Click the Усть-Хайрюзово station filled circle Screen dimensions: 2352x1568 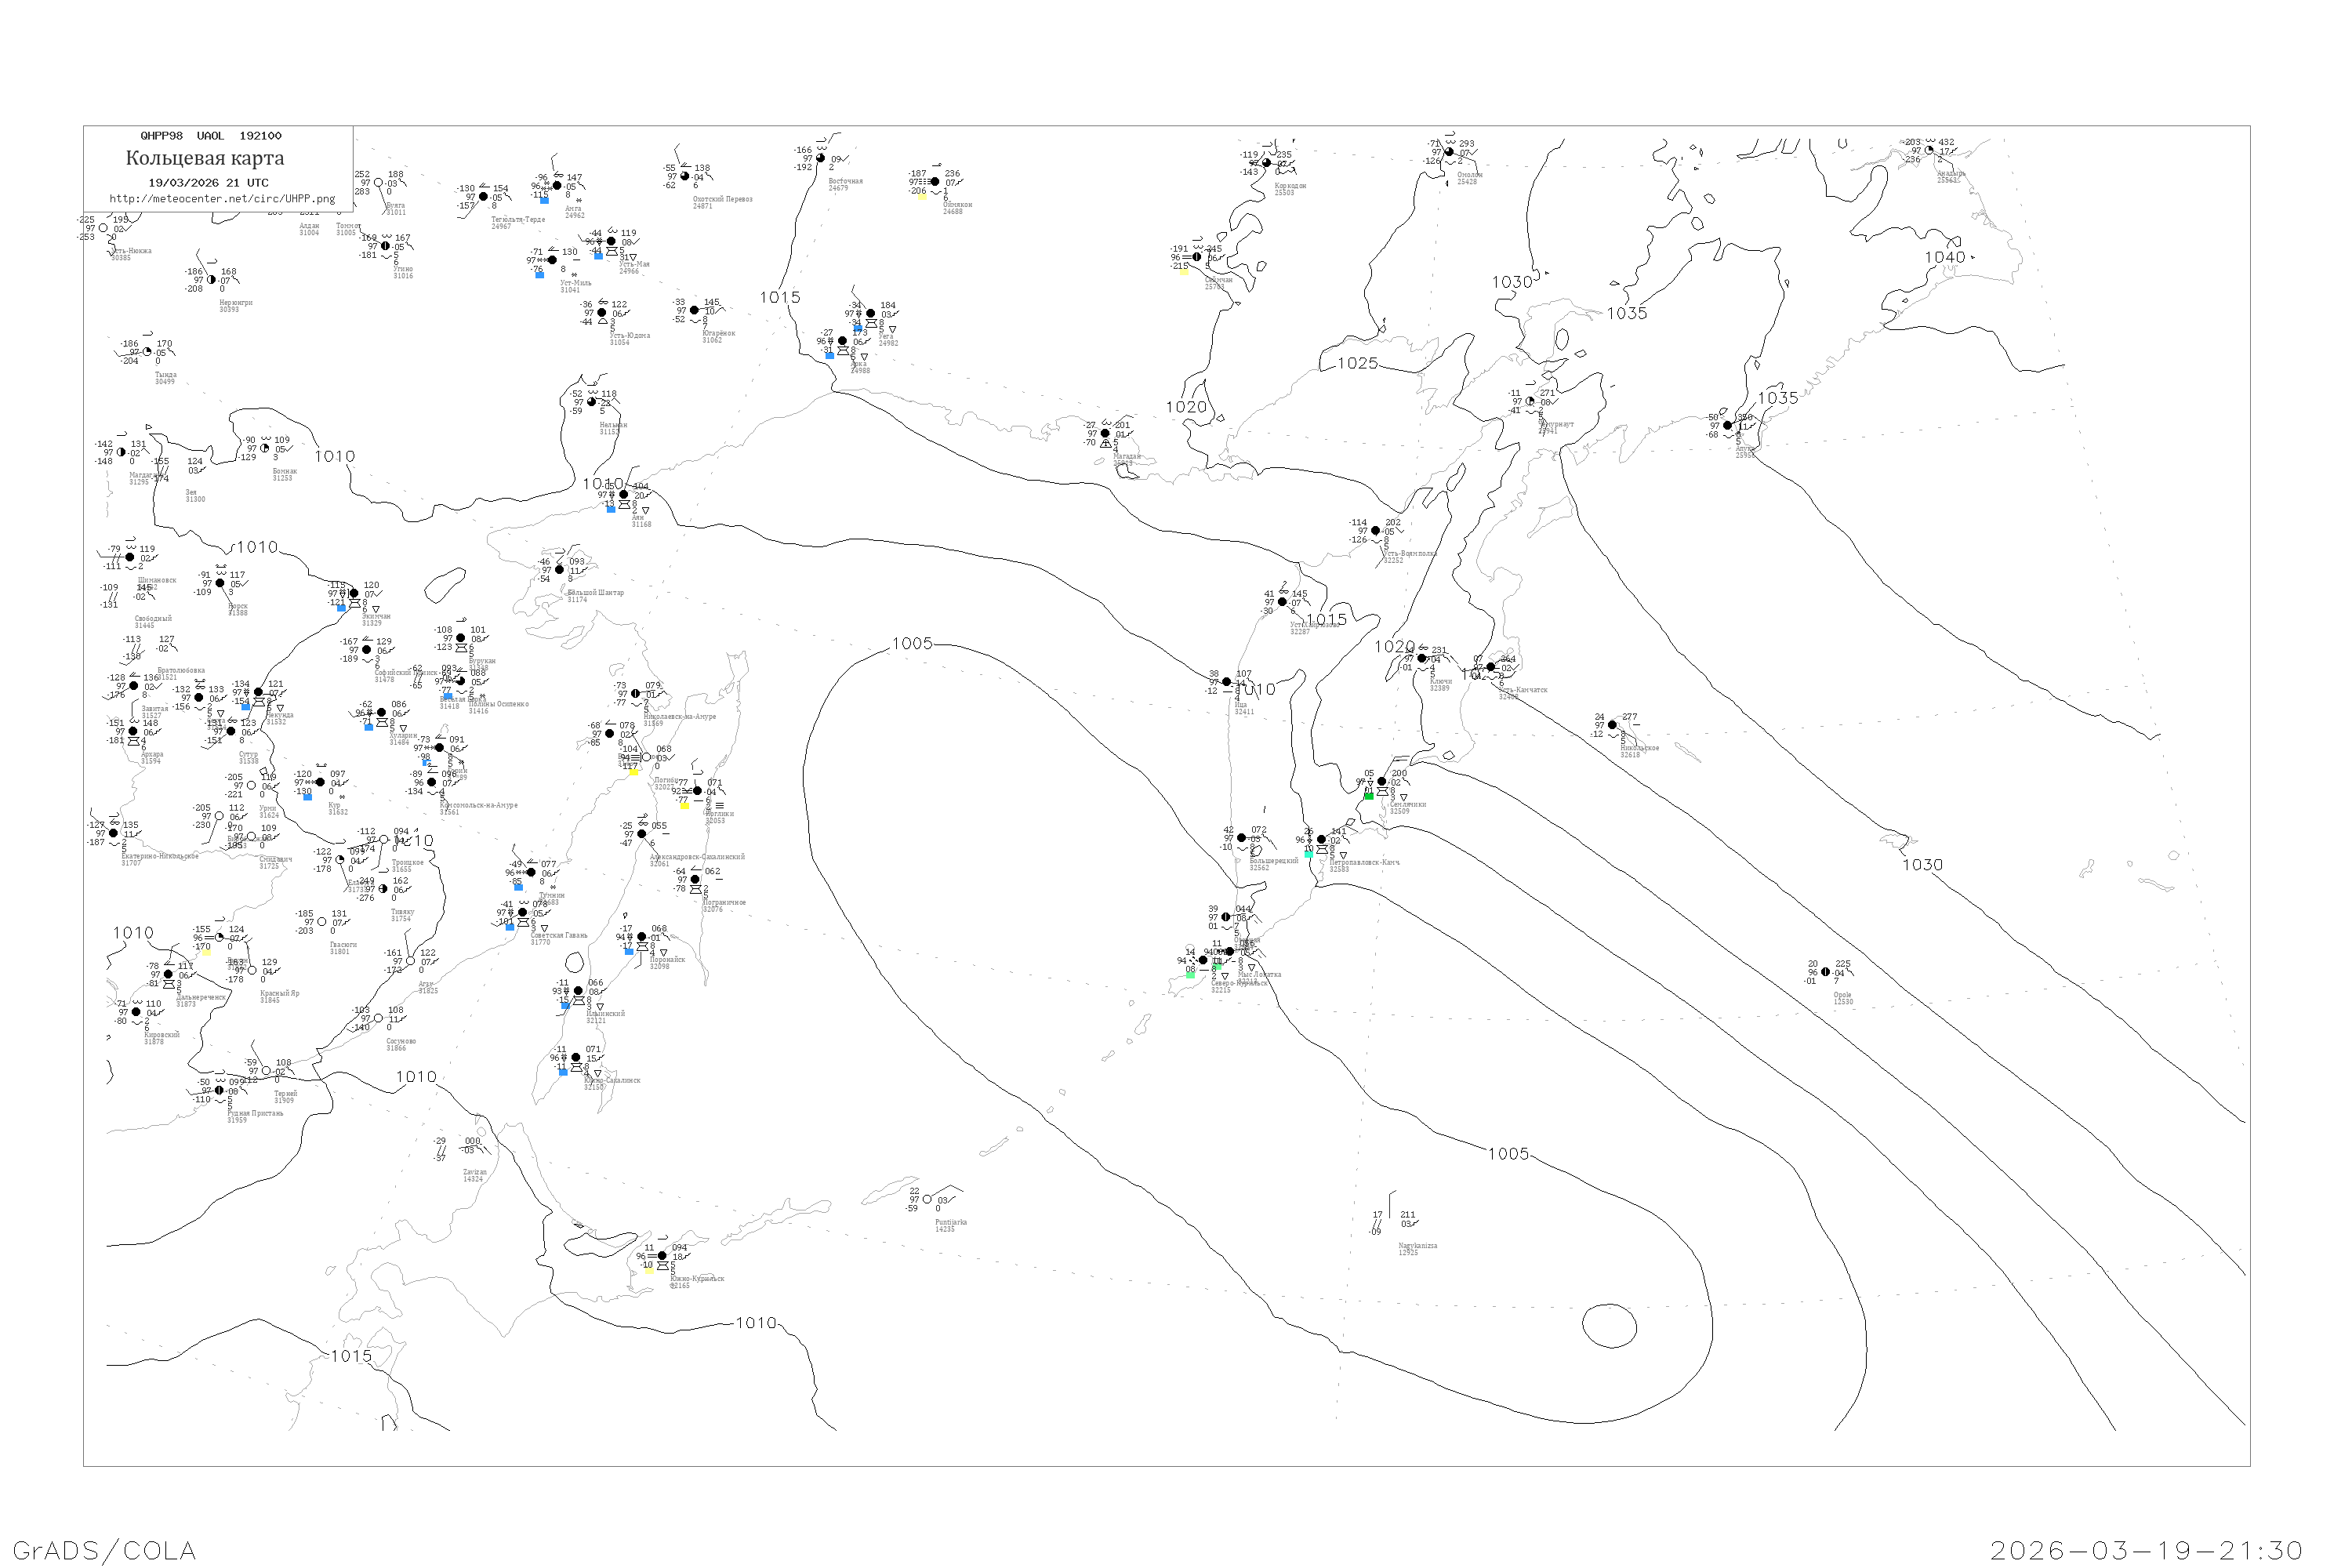tap(1282, 602)
